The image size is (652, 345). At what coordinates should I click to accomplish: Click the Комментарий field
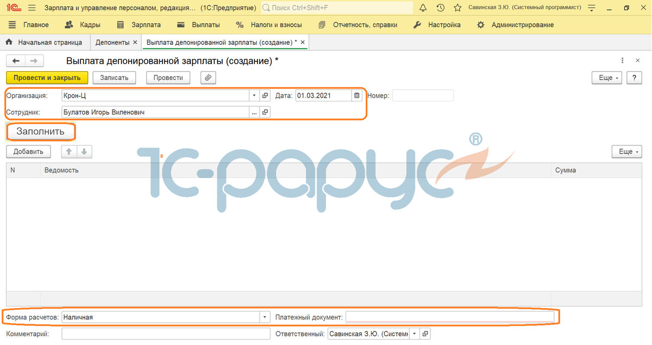(x=166, y=334)
